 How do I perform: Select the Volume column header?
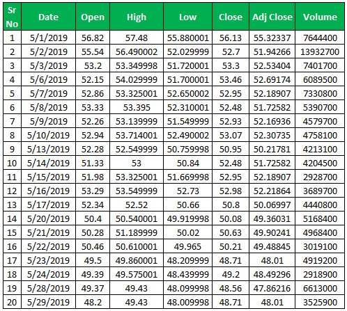pyautogui.click(x=320, y=17)
